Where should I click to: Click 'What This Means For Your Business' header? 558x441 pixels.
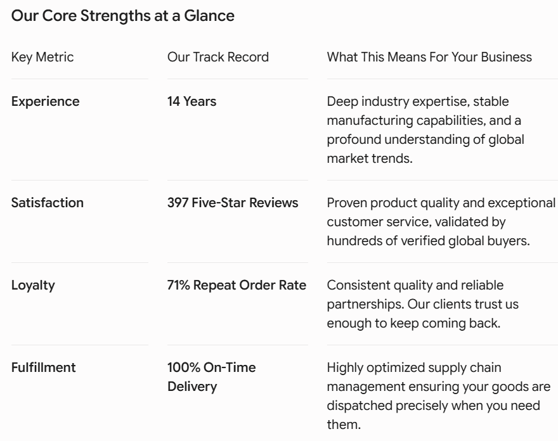click(x=429, y=57)
